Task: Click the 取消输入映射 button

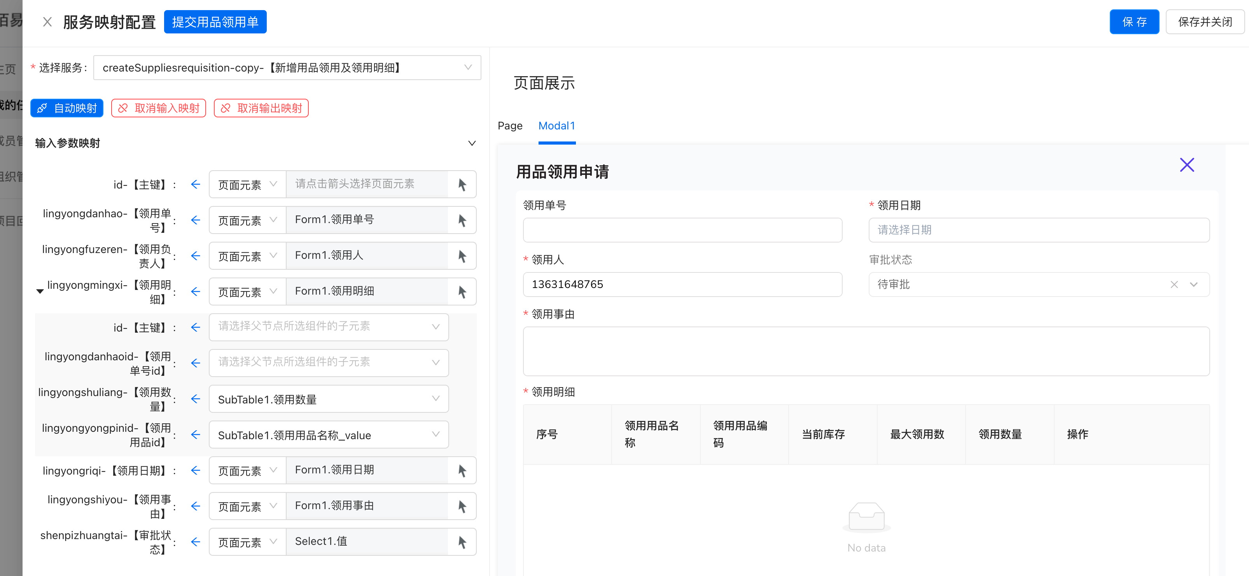Action: pos(159,108)
